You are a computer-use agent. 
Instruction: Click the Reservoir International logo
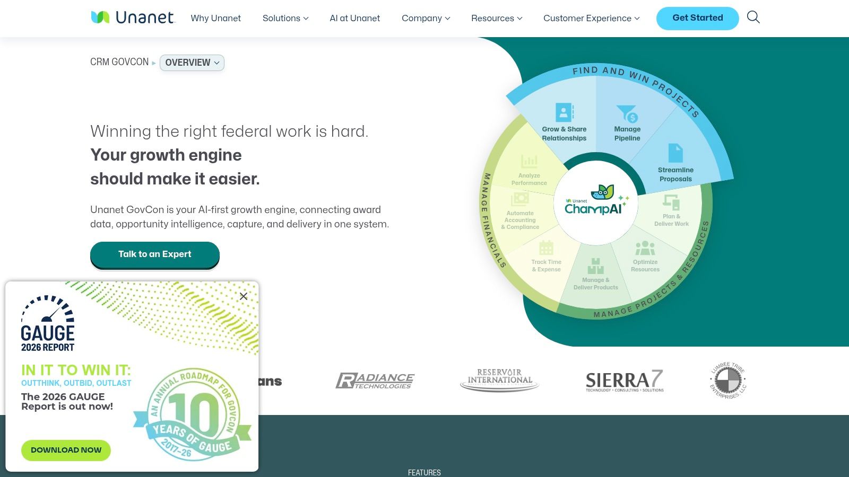point(499,380)
